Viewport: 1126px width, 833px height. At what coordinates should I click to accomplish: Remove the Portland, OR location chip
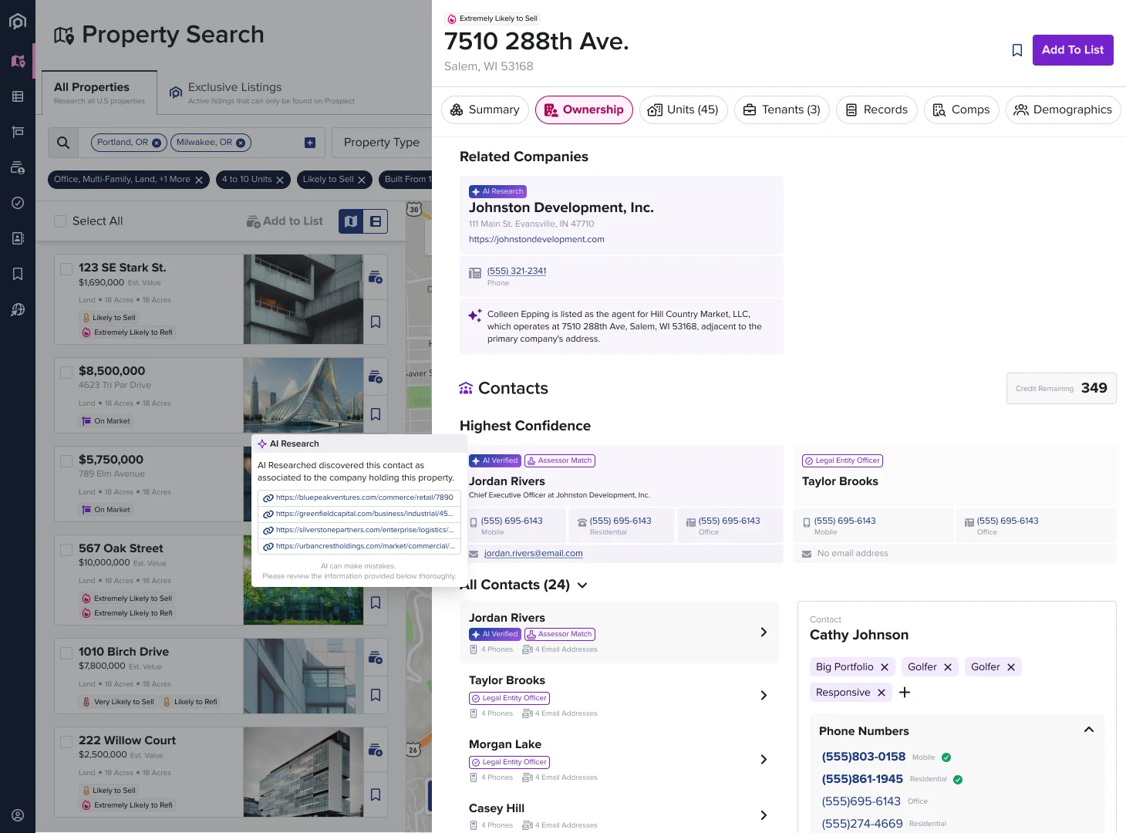[x=157, y=143]
